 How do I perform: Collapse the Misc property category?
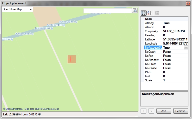tap(142, 19)
